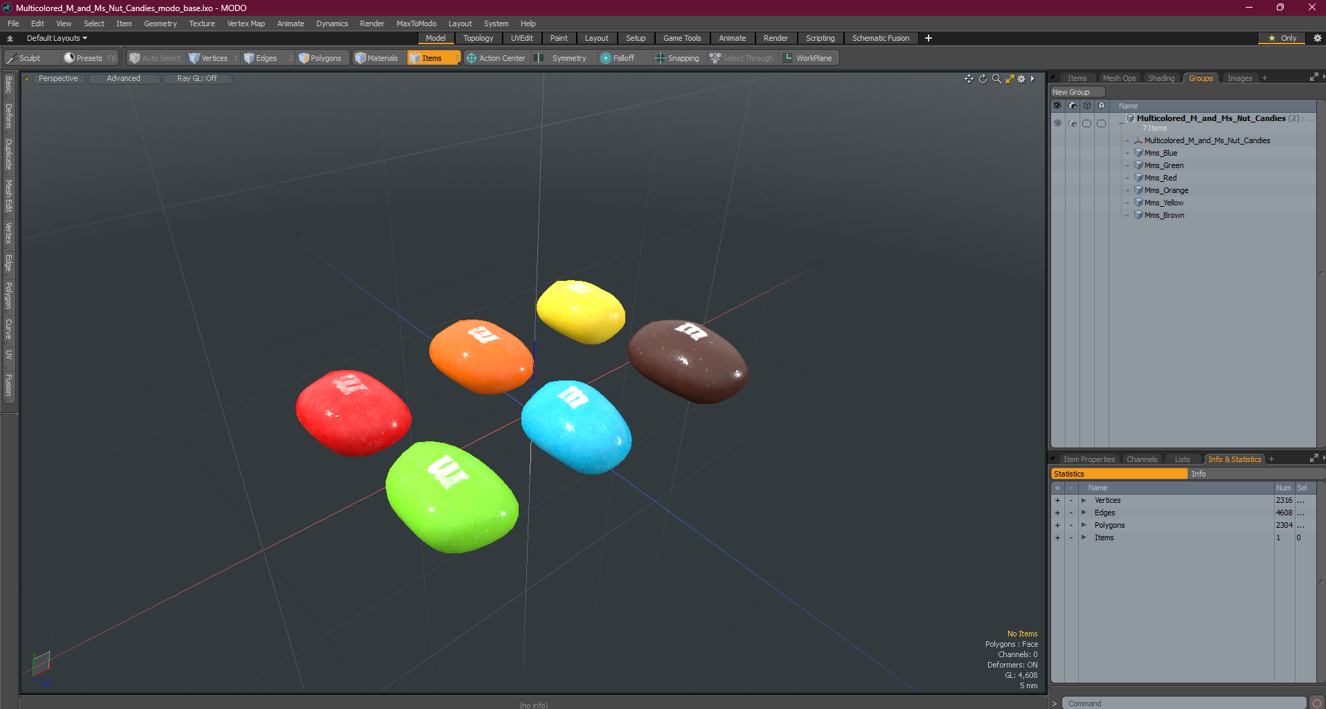Toggle Auto Select
This screenshot has width=1326, height=709.
[155, 58]
